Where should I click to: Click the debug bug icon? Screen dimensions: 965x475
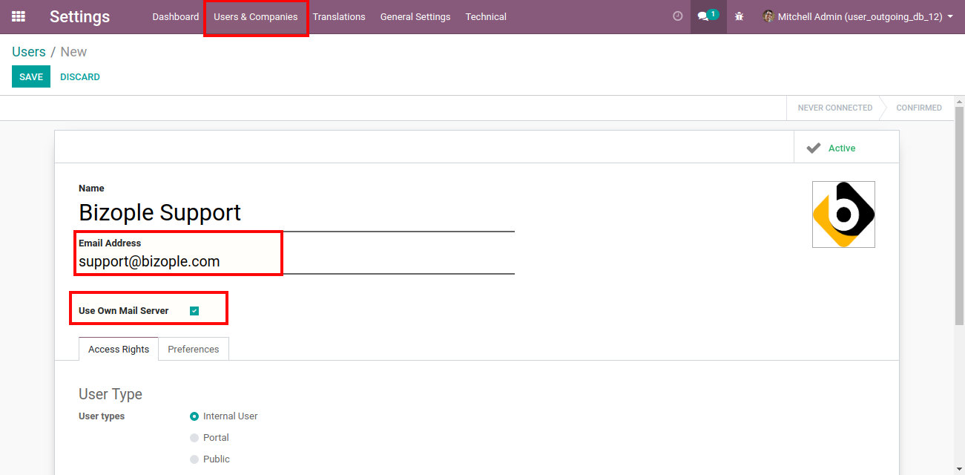(x=739, y=16)
